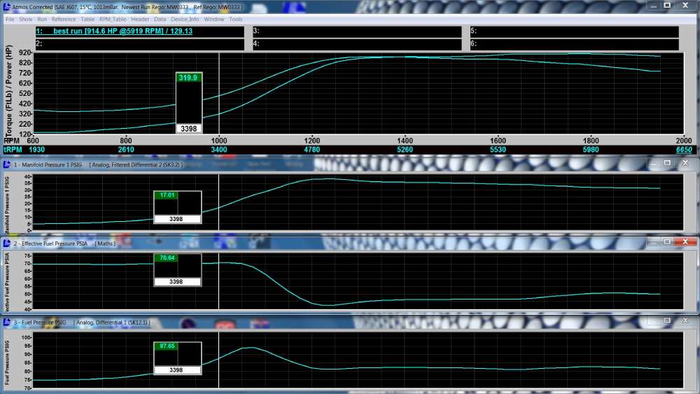Screen dimensions: 700x394
Task: Click the Effective Fuel Pressure window icon
Action: [x=7, y=243]
